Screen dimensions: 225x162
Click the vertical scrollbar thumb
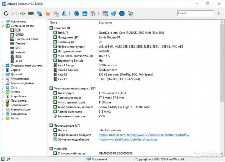point(222,63)
